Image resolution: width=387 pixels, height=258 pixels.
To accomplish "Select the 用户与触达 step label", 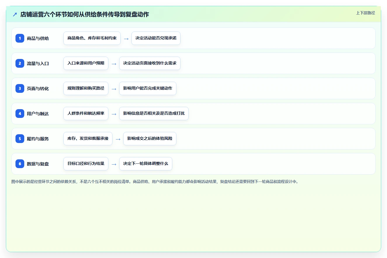I will pos(38,114).
